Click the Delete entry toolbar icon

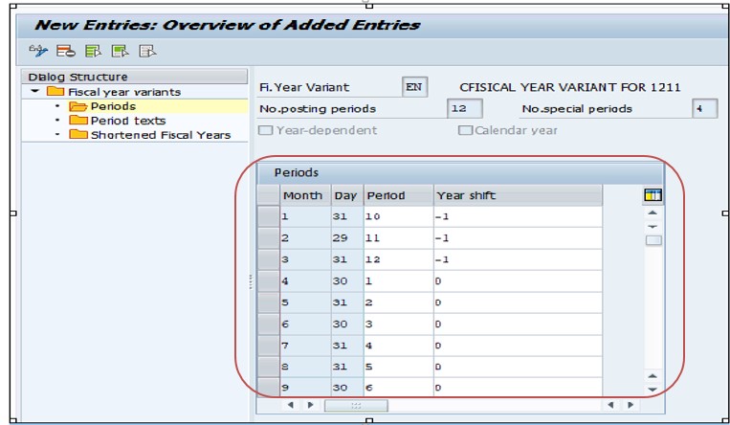pyautogui.click(x=66, y=51)
